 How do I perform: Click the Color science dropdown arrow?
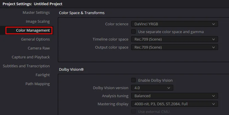click(213, 24)
